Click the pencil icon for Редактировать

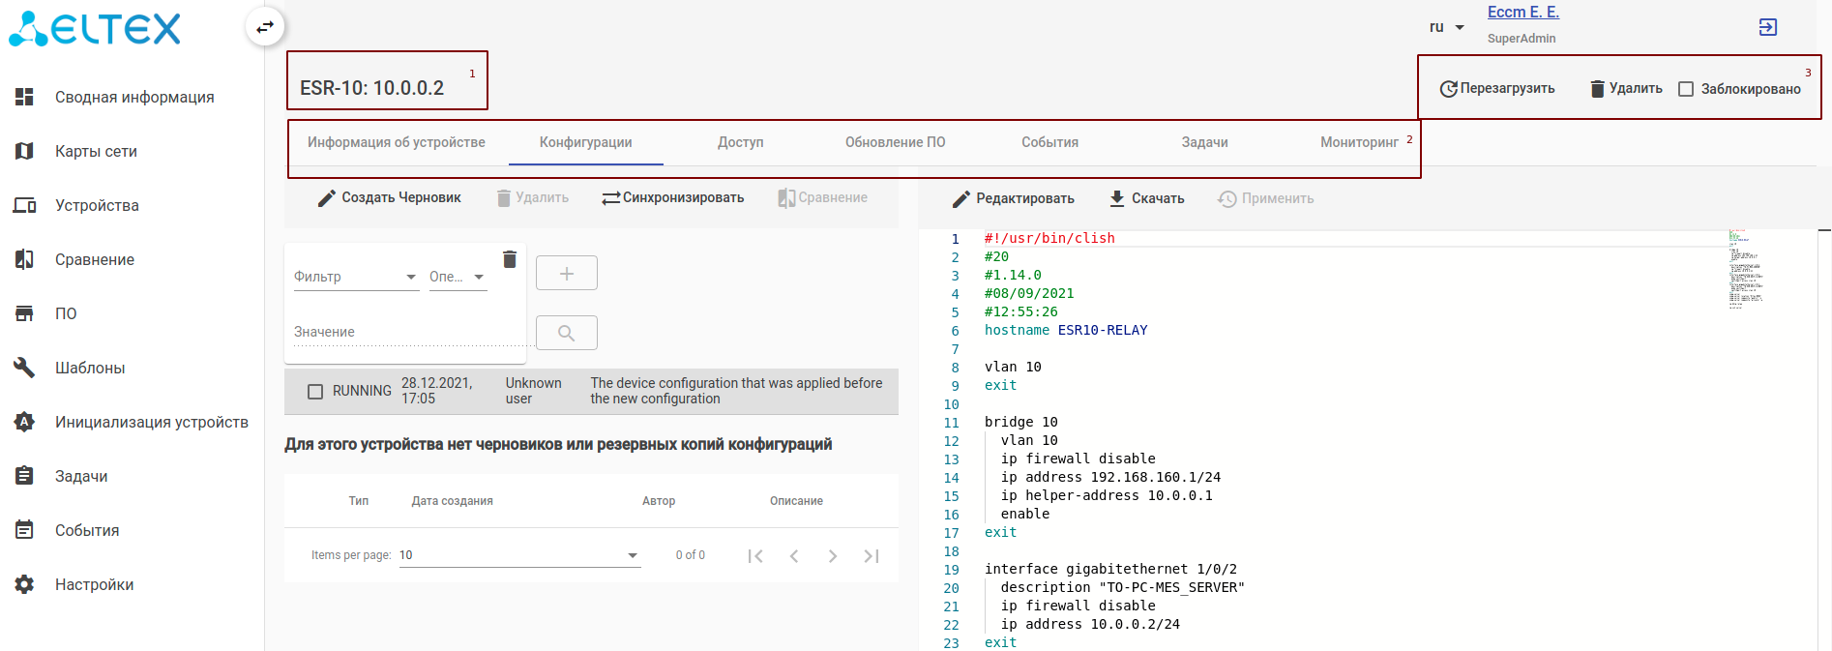(960, 198)
